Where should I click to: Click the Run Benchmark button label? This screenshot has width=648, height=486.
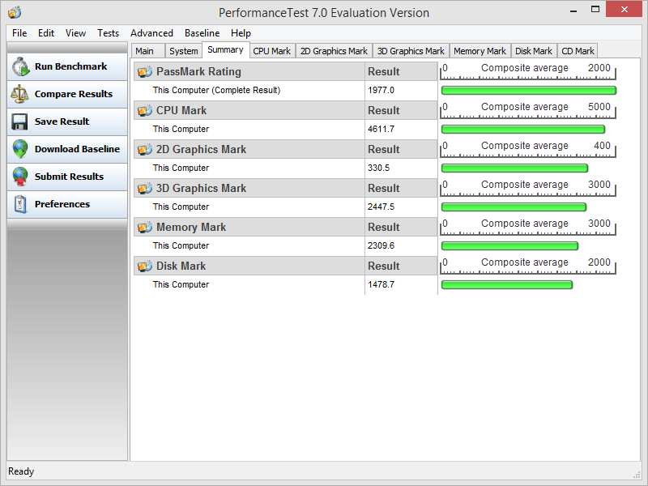(70, 66)
